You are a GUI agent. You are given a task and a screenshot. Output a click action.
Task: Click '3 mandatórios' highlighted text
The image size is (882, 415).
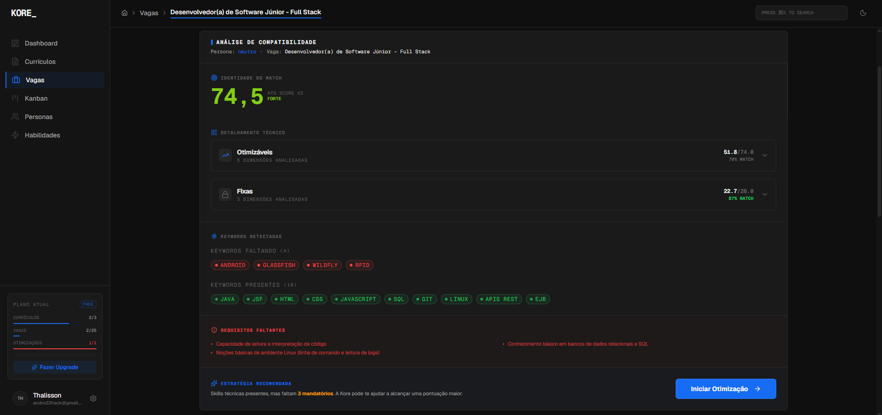click(315, 394)
